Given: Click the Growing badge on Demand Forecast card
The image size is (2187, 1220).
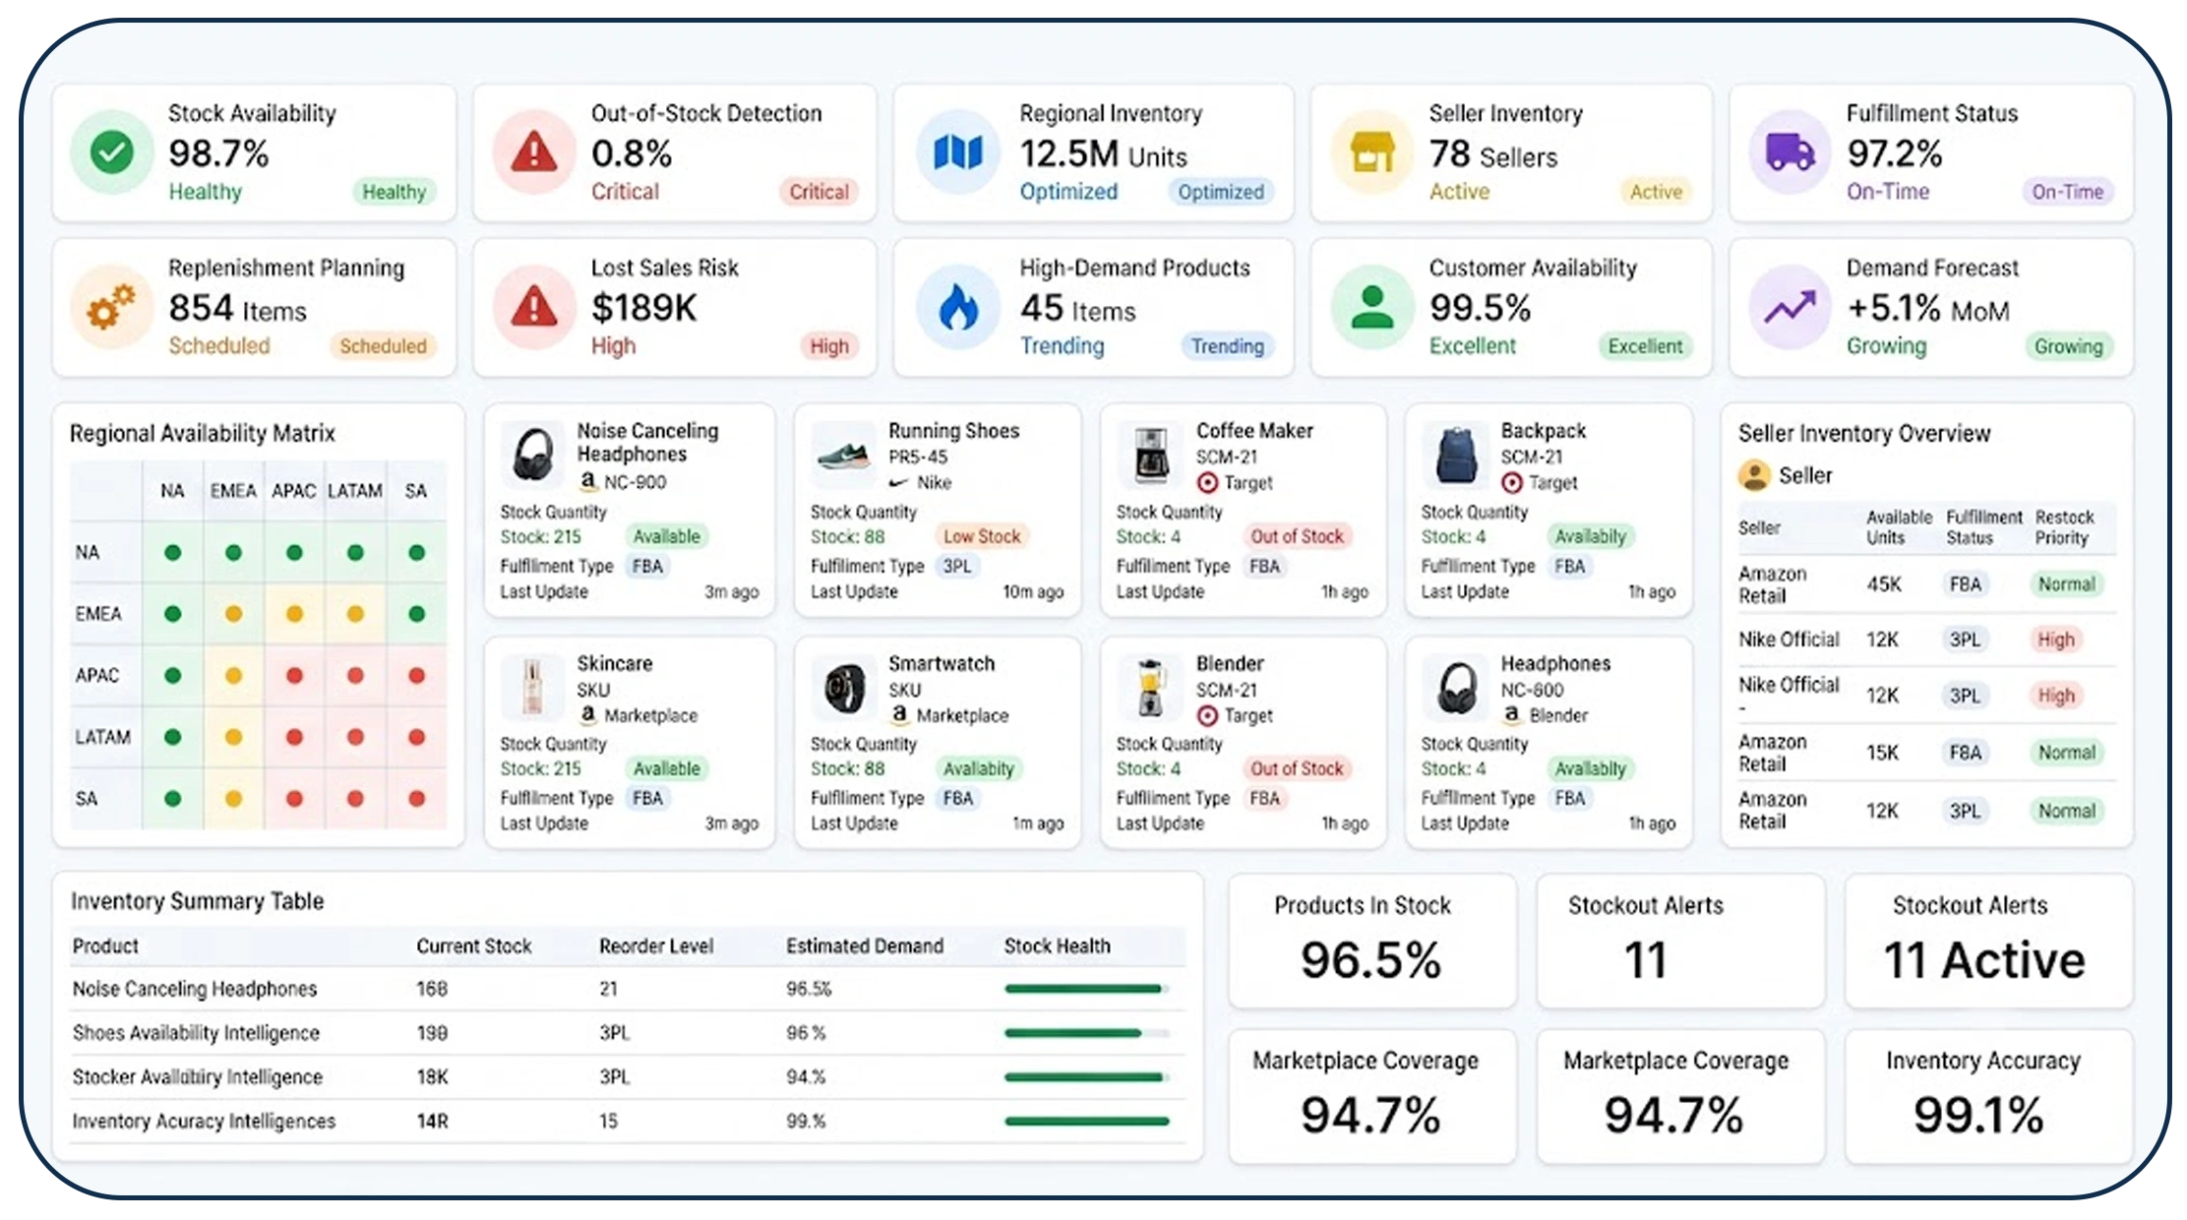Looking at the screenshot, I should tap(2068, 346).
